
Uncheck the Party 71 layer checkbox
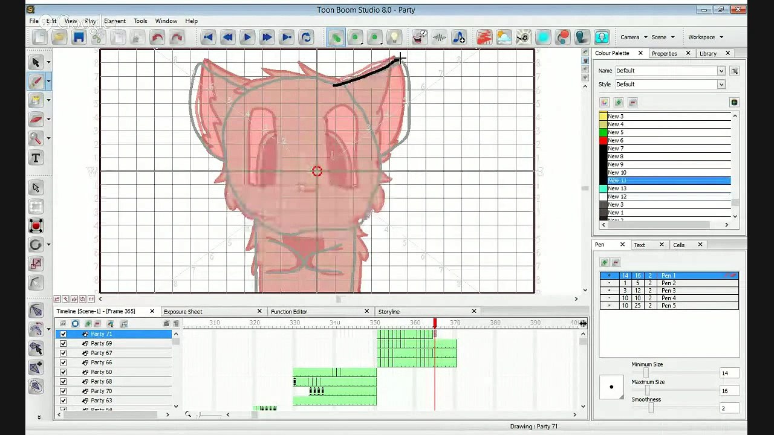(63, 334)
